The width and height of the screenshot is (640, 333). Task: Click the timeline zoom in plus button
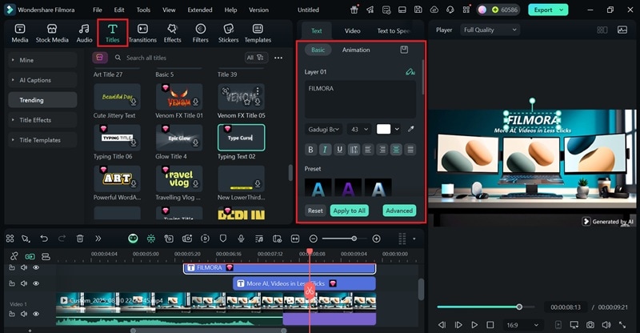point(376,239)
